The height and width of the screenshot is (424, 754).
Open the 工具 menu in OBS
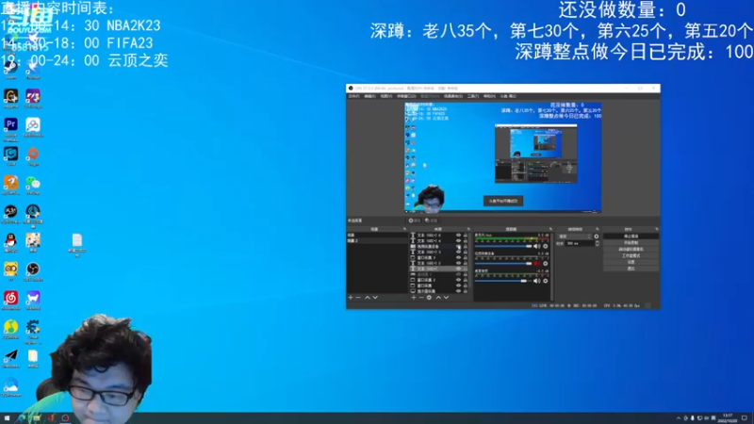pos(473,96)
